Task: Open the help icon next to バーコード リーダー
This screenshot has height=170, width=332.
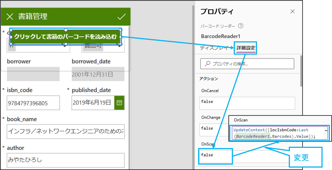Action: (x=241, y=26)
